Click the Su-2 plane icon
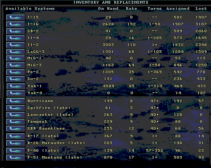 (16, 79)
